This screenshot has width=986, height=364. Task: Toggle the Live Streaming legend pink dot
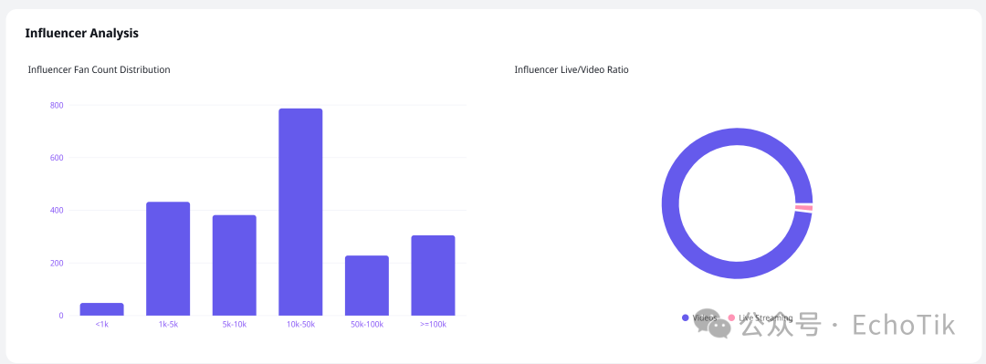pos(731,318)
